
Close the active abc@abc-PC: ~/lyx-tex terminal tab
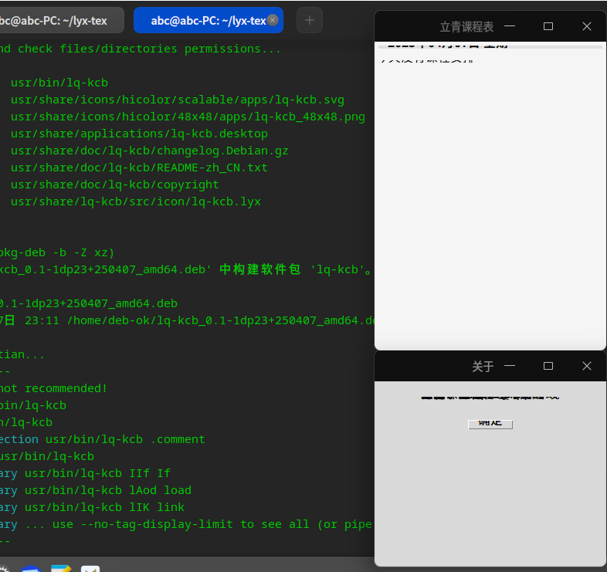[x=273, y=20]
